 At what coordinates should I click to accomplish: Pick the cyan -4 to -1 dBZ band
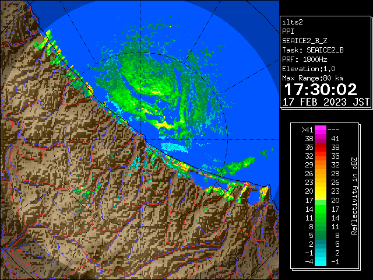[x=321, y=262]
